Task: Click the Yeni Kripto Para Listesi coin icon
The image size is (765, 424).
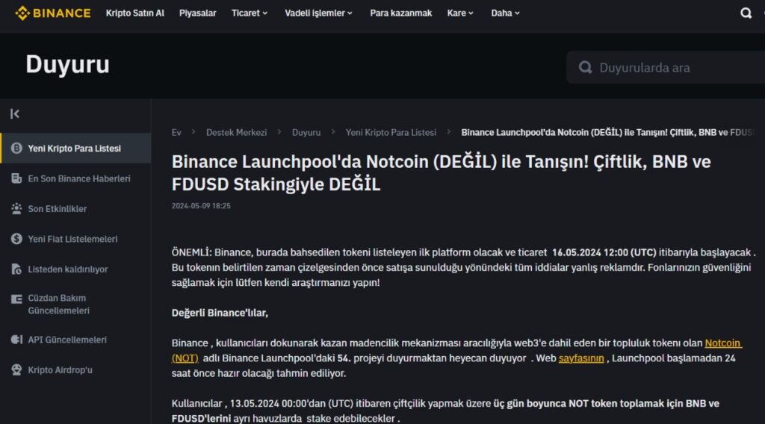Action: [x=16, y=148]
